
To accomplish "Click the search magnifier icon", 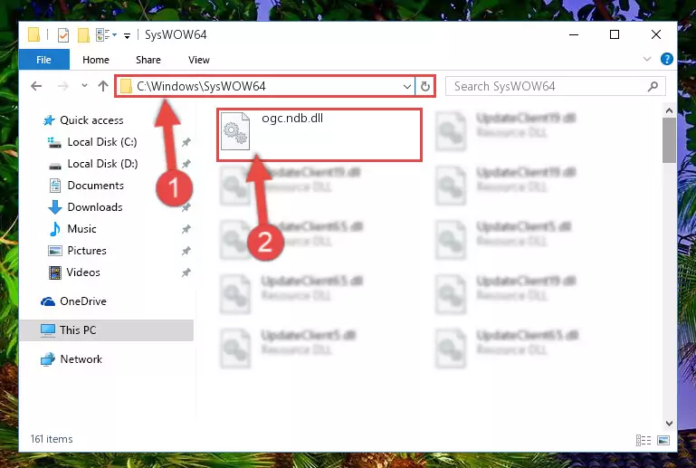I will coord(653,86).
